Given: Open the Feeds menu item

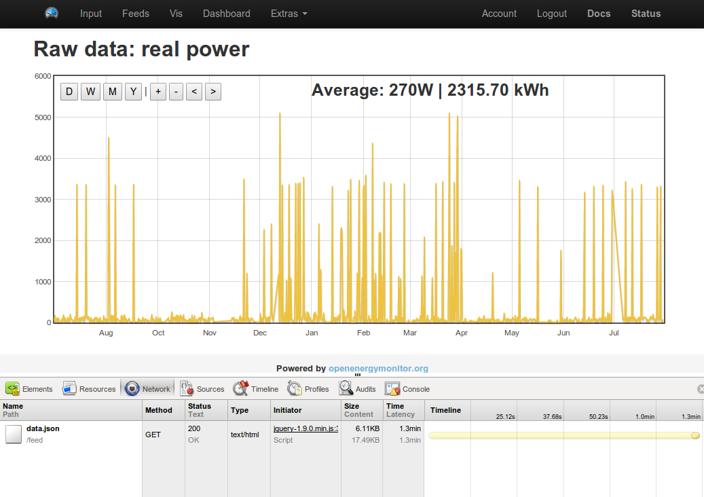Looking at the screenshot, I should [x=136, y=14].
